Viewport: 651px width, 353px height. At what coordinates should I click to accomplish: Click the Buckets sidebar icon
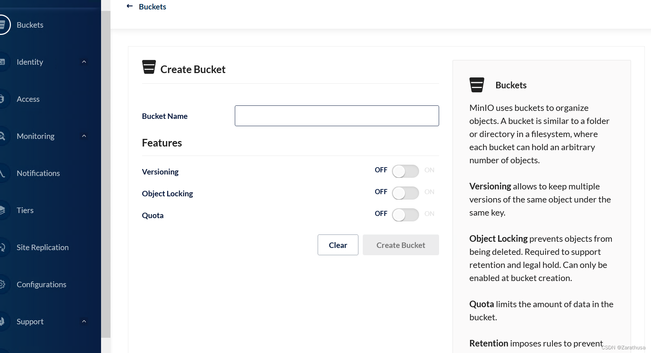(2, 25)
